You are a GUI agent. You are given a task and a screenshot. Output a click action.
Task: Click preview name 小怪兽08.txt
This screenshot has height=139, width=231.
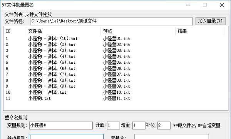pos(116,80)
